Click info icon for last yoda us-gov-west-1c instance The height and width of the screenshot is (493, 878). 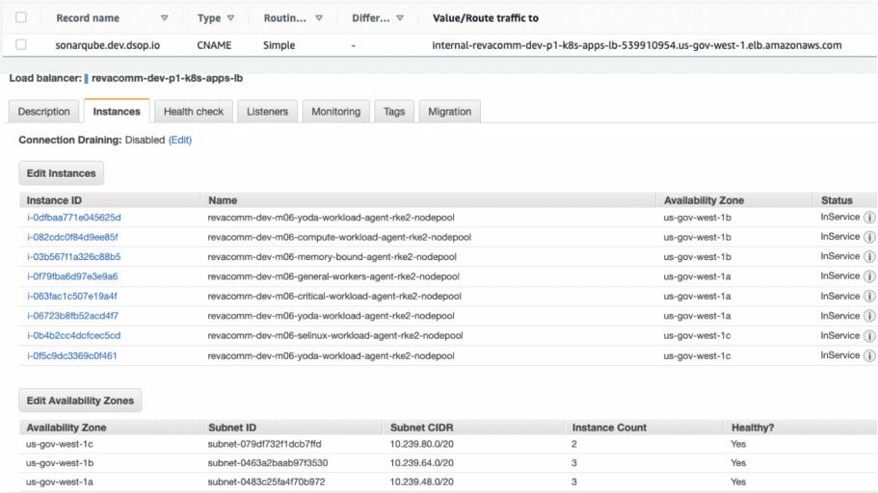click(x=869, y=355)
